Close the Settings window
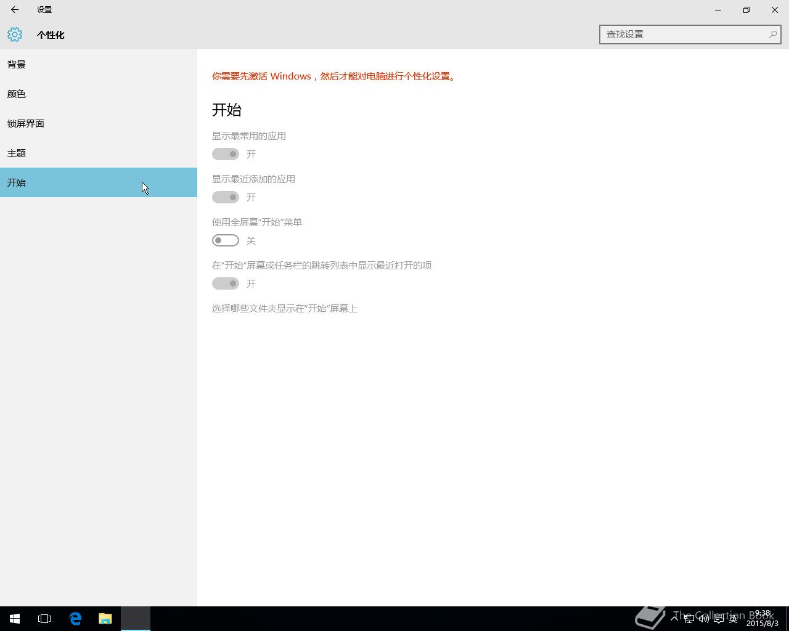Image resolution: width=789 pixels, height=631 pixels. point(775,10)
